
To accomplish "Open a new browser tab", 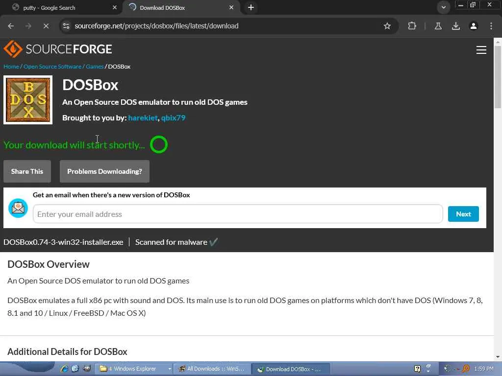I will pyautogui.click(x=251, y=7).
